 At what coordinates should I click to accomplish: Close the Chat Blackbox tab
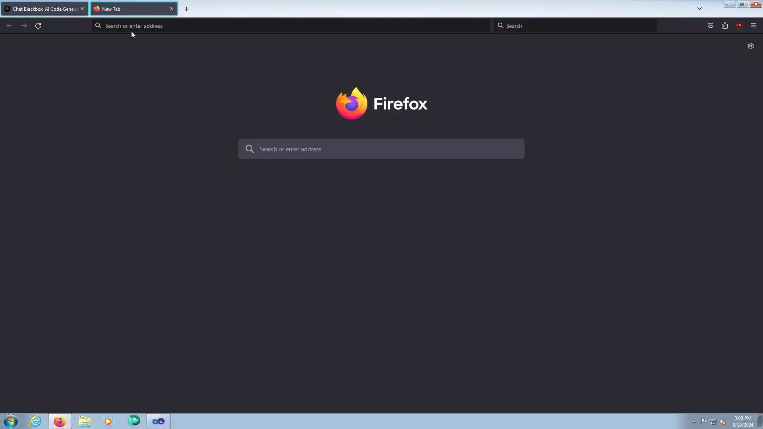[82, 9]
